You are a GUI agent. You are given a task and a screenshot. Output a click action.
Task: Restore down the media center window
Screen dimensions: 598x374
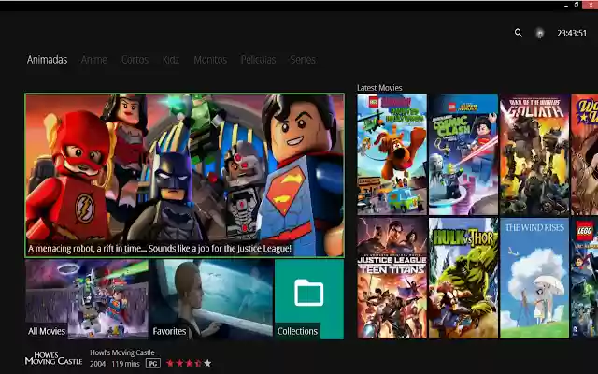(x=577, y=5)
